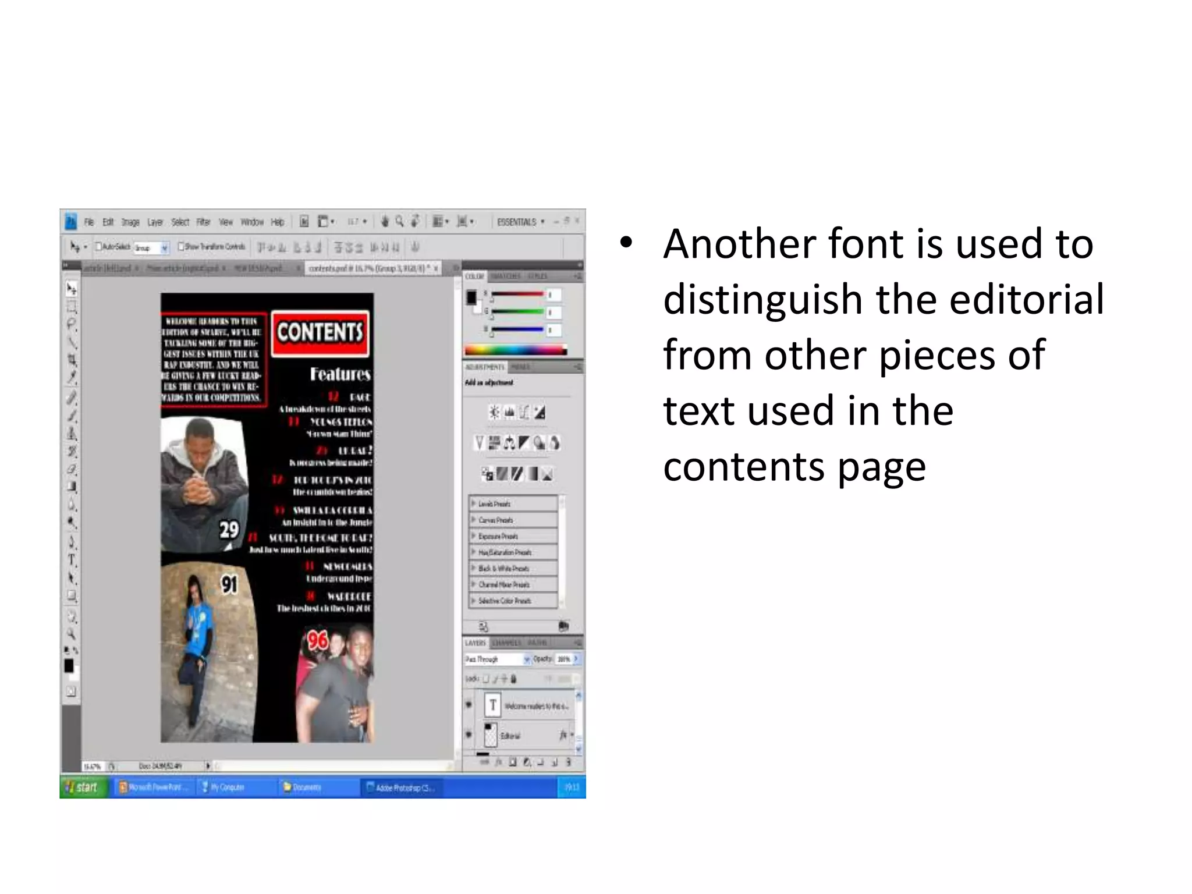Viewport: 1192px width, 894px height.
Task: Open the Auto-Select Group dropdown
Action: pos(152,247)
